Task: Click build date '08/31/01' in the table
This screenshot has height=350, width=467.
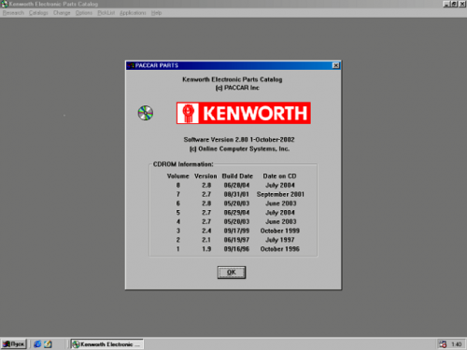Action: 236,194
